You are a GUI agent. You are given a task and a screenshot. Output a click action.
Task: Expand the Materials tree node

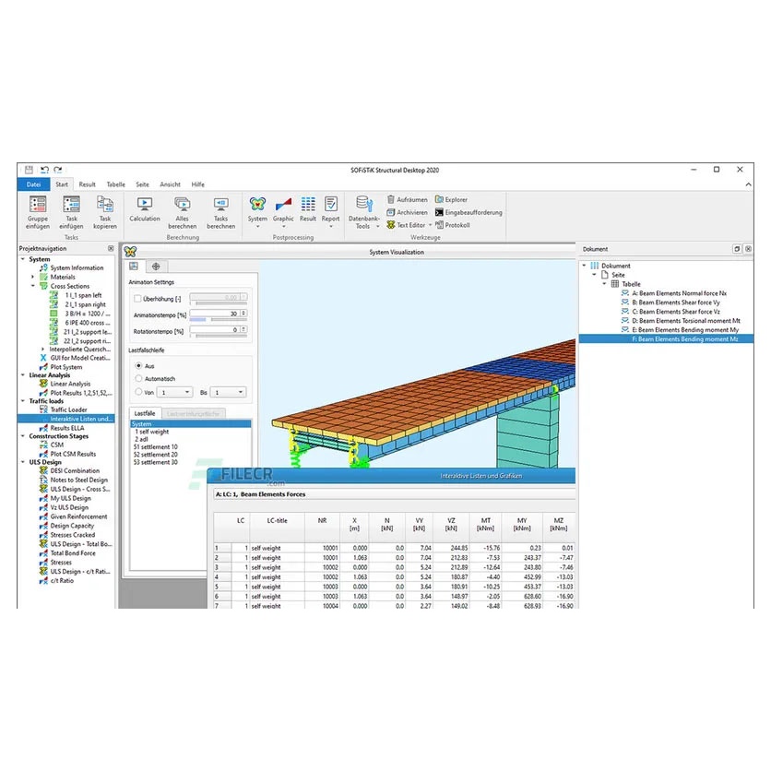click(32, 277)
